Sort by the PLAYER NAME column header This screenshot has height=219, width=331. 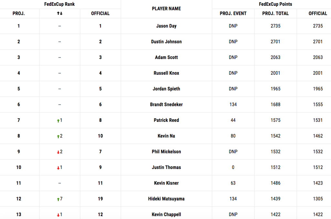(x=166, y=9)
